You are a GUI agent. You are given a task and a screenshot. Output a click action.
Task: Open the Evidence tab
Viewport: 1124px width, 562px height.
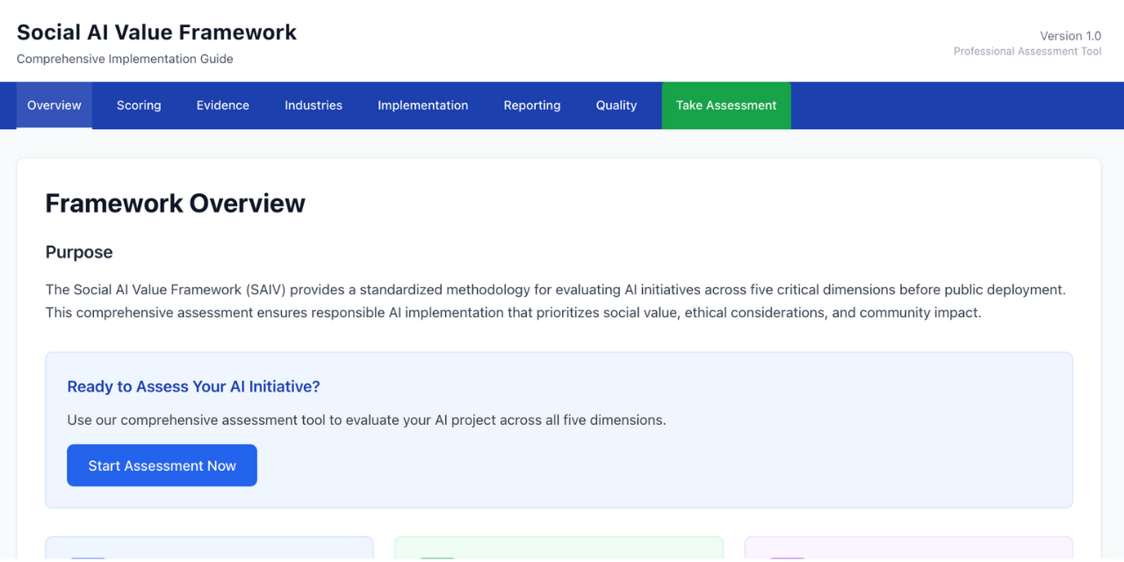pos(222,105)
